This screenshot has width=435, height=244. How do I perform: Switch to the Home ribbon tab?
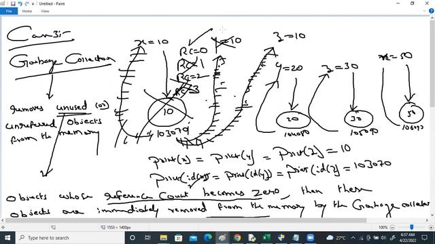(27, 11)
